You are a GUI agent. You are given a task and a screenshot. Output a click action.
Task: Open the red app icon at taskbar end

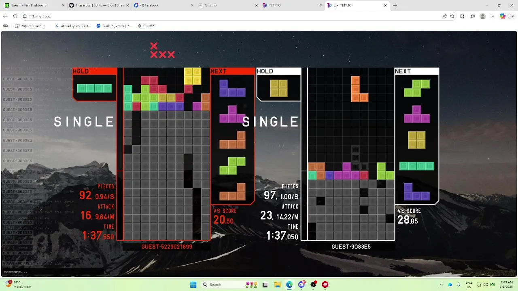tap(325, 285)
